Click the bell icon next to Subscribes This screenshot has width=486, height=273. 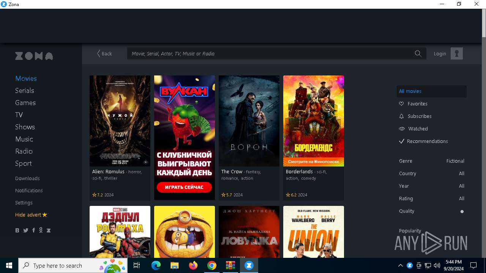click(401, 116)
